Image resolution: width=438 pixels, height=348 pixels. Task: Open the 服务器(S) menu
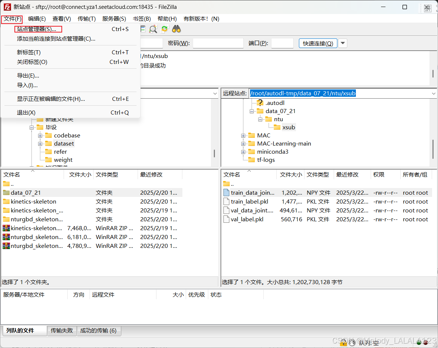click(114, 19)
